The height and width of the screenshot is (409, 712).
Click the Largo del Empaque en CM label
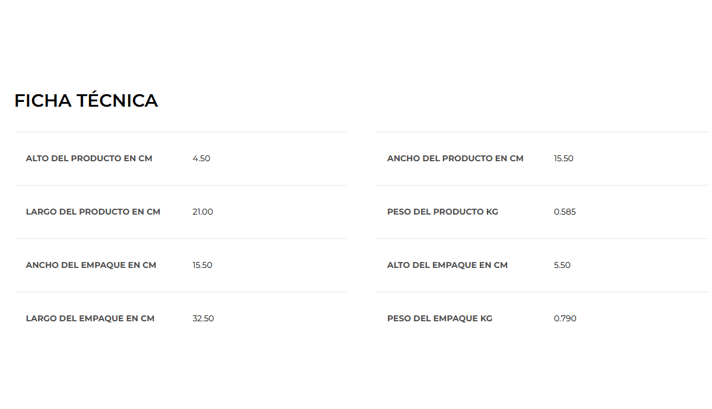[x=90, y=318]
